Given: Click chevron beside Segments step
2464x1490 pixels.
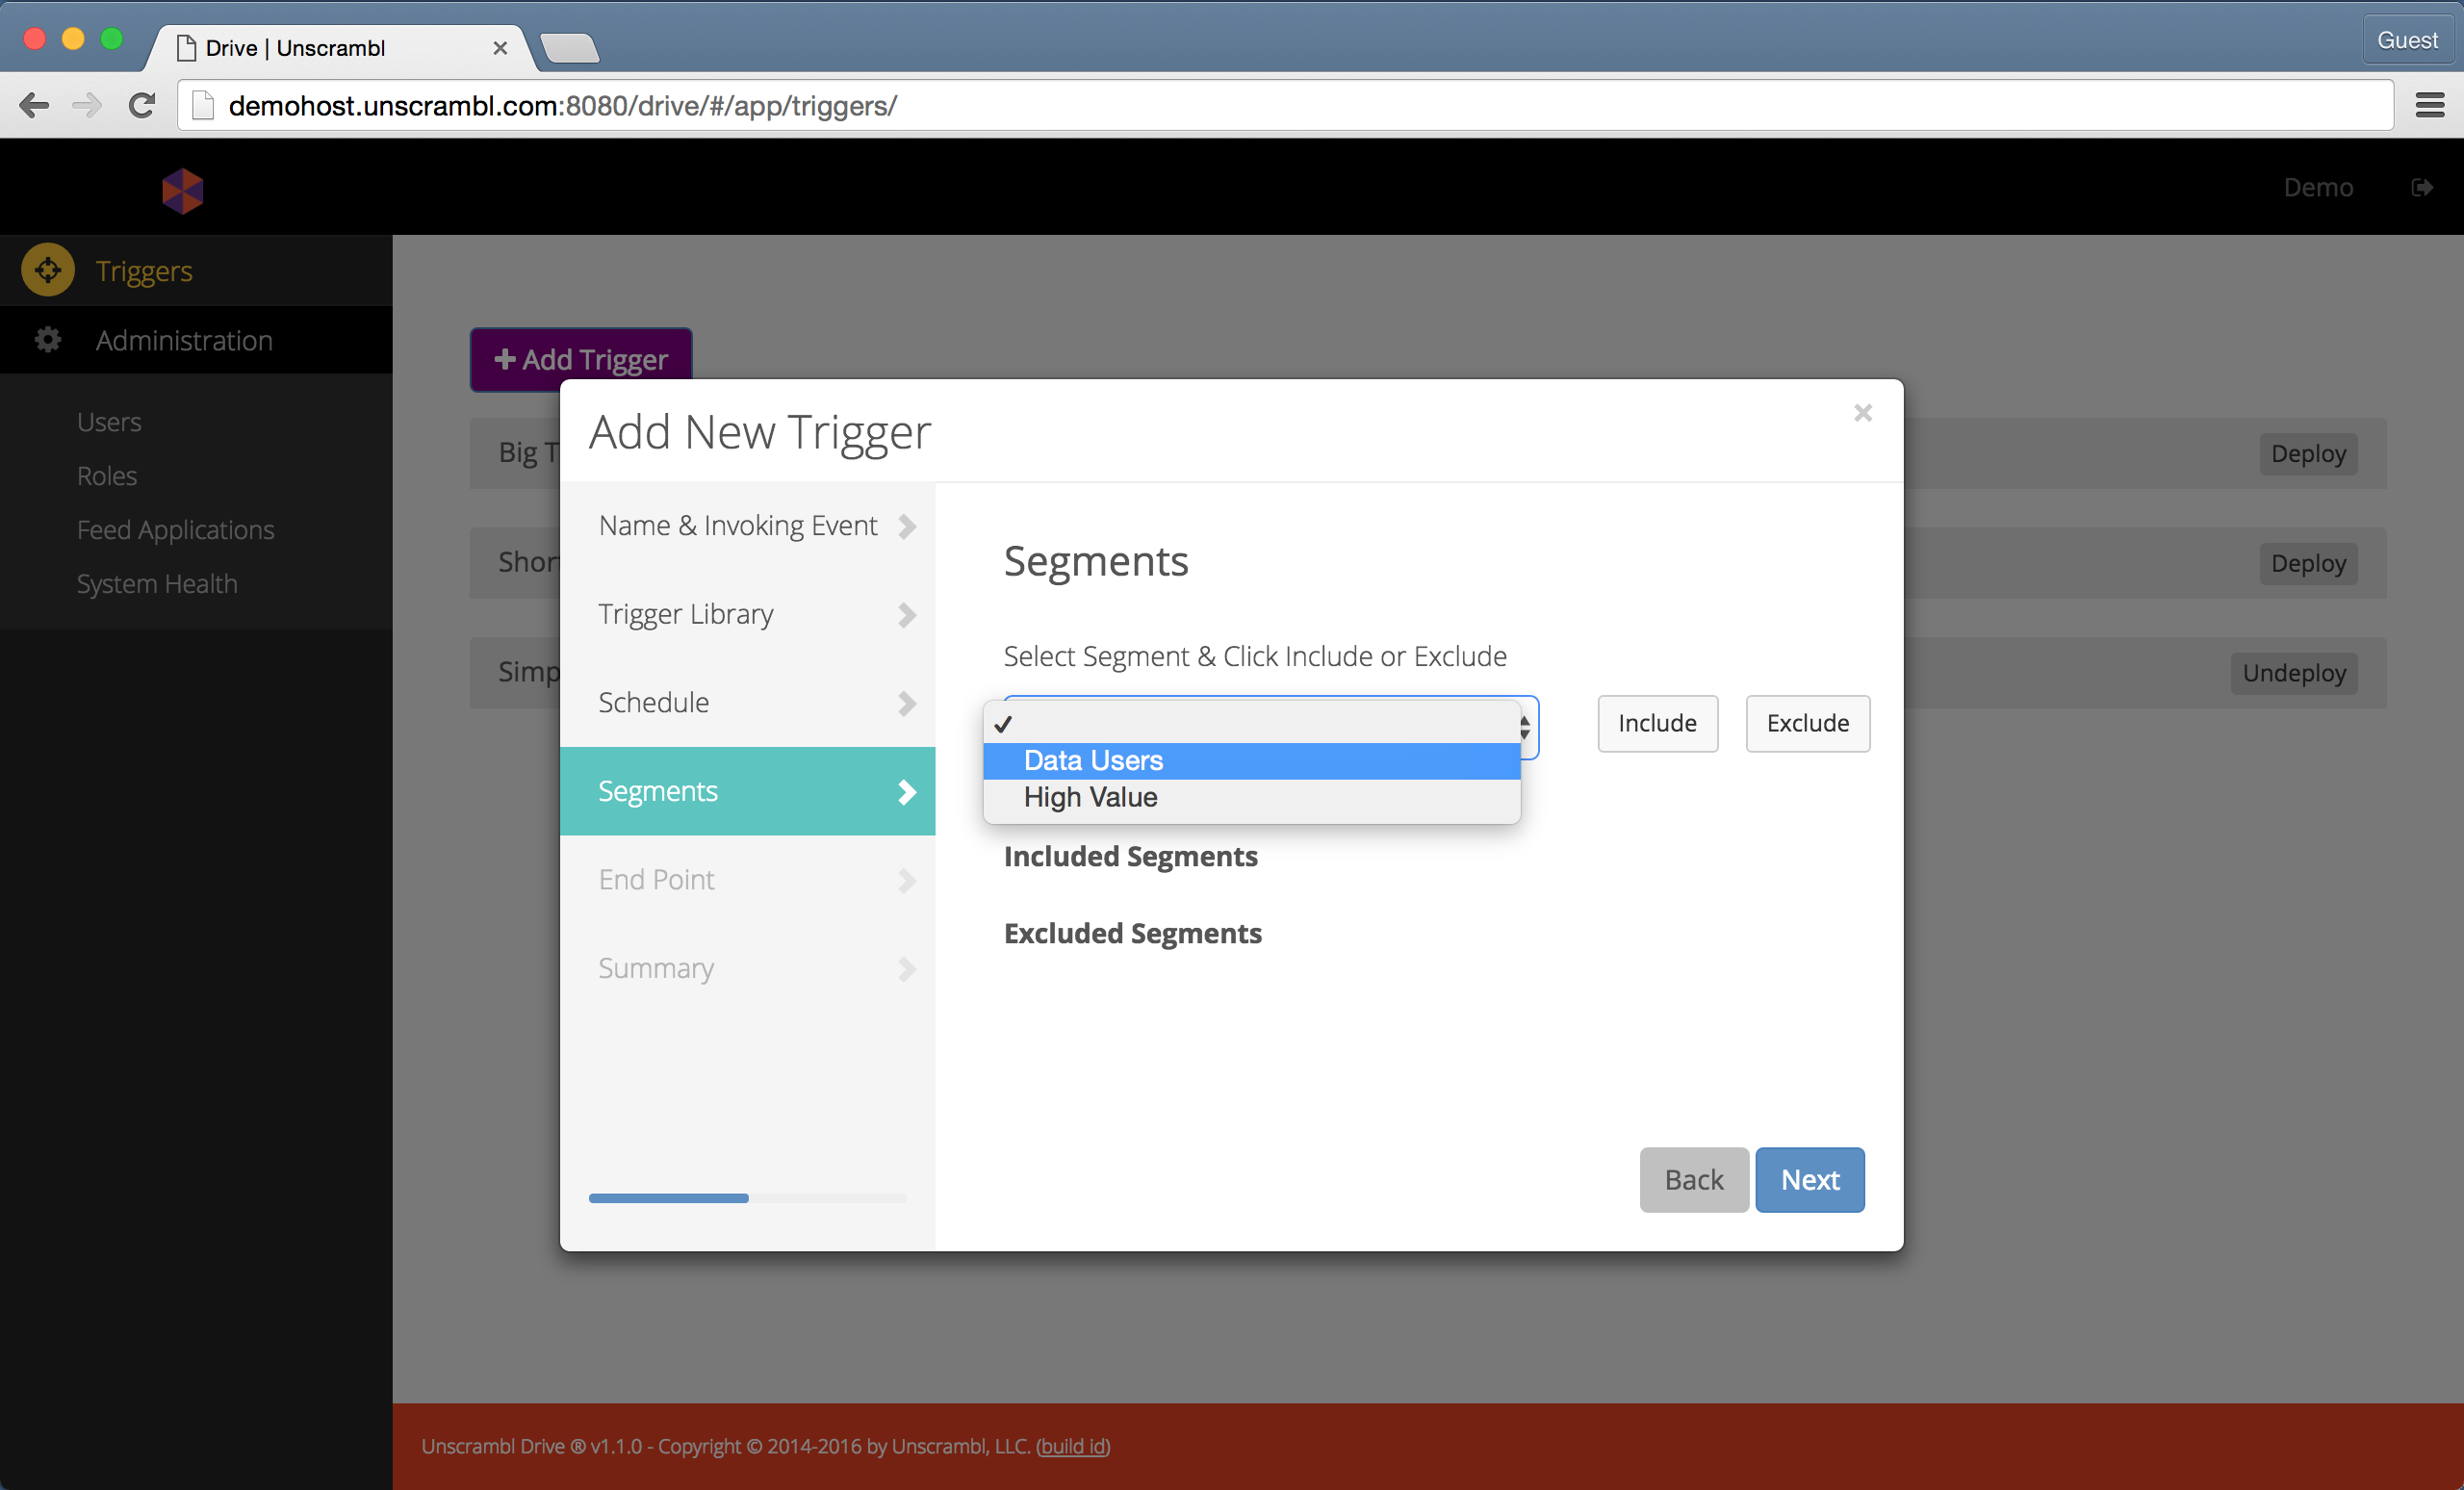Looking at the screenshot, I should click(907, 792).
